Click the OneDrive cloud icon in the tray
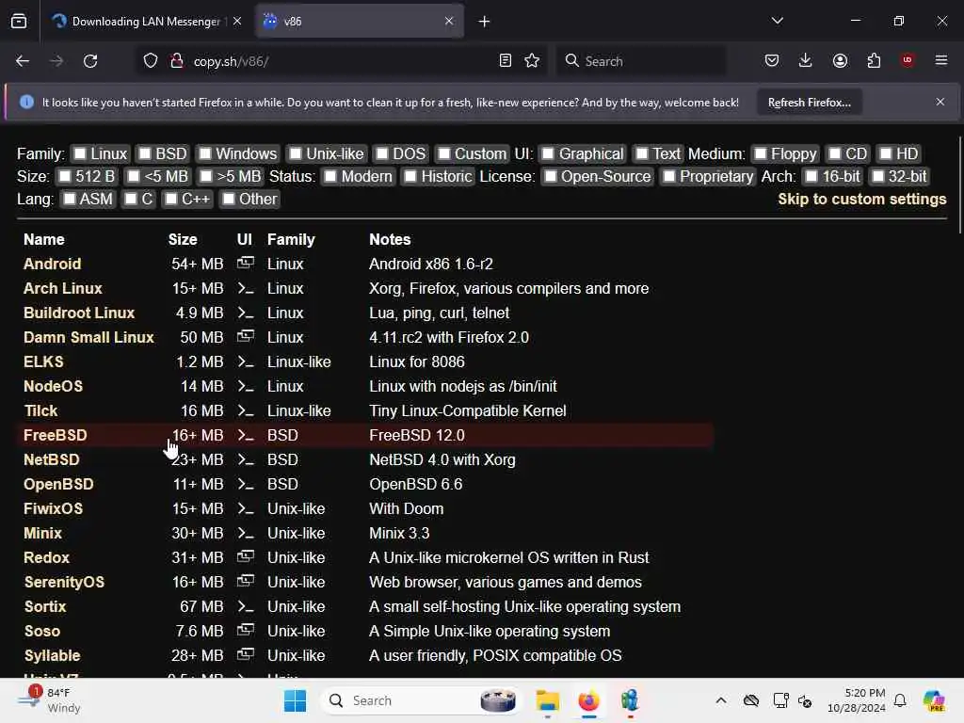 (751, 700)
